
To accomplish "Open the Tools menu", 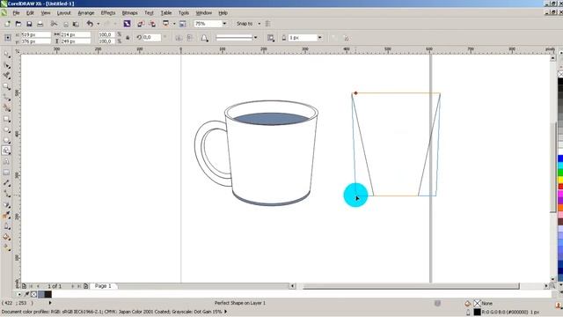I will (184, 12).
